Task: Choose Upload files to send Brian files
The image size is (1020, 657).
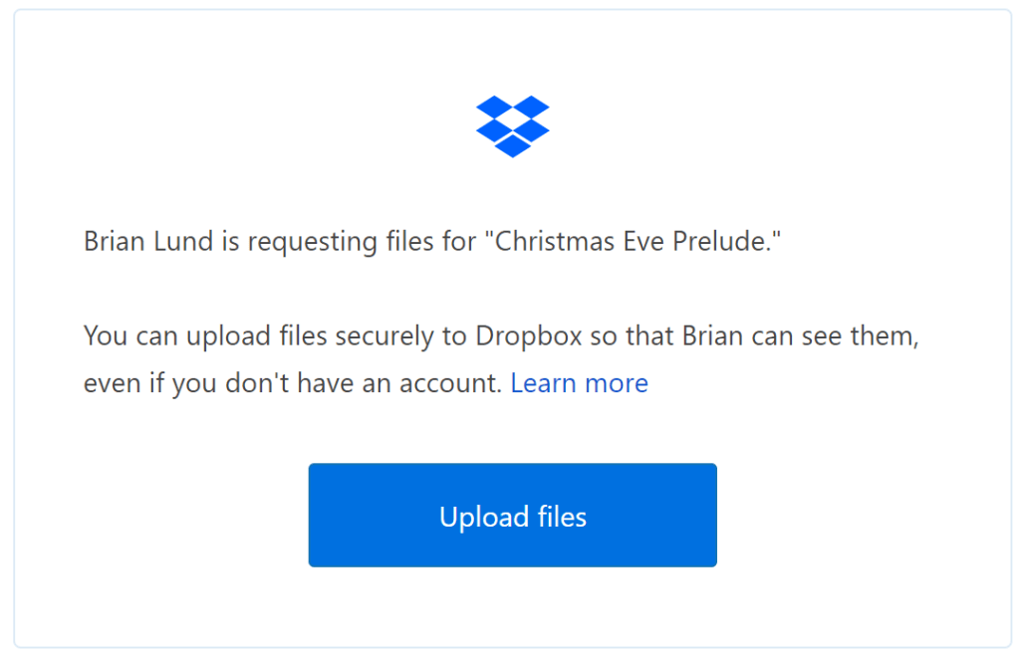Action: pyautogui.click(x=512, y=515)
